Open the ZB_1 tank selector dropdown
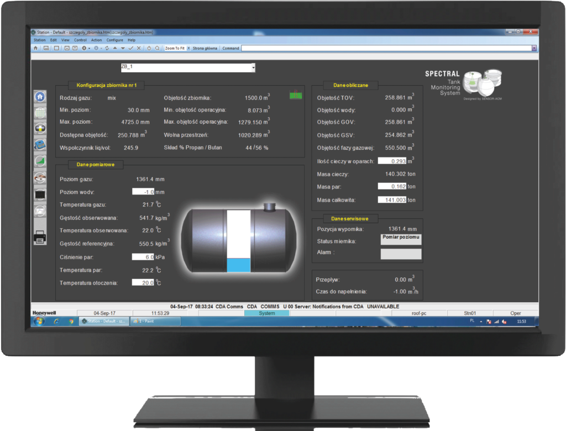 click(253, 68)
